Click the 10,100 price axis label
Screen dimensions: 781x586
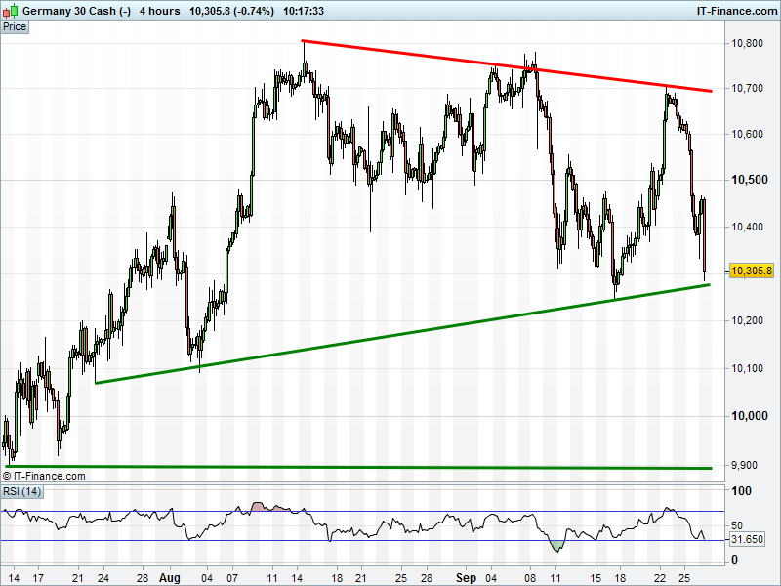coord(747,369)
